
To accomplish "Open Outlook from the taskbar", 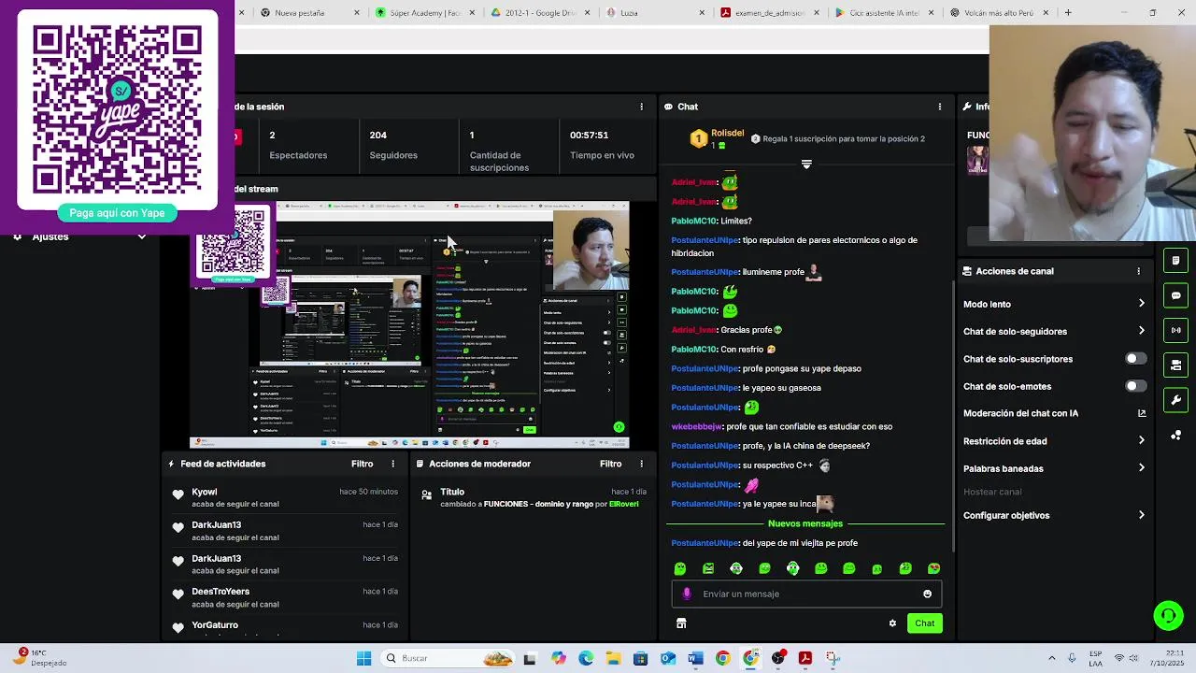I will click(667, 658).
